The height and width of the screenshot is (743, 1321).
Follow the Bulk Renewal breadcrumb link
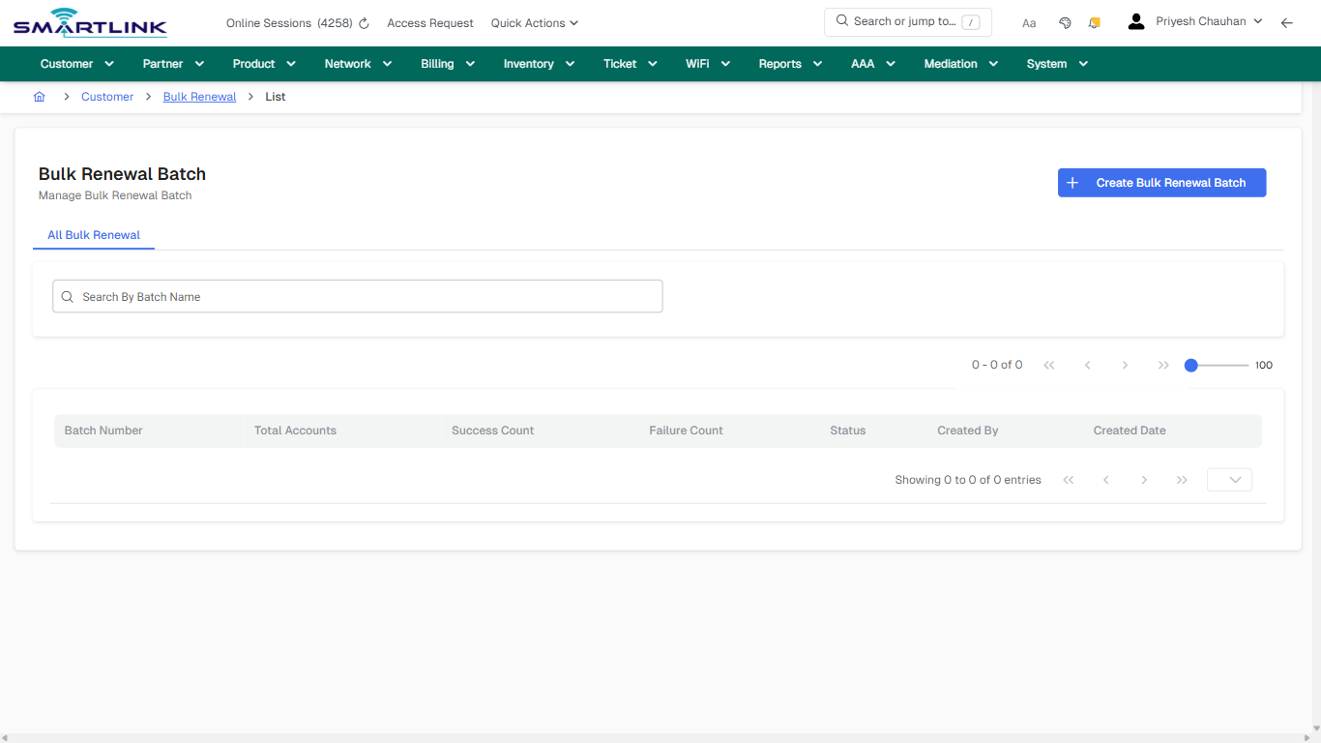click(199, 96)
